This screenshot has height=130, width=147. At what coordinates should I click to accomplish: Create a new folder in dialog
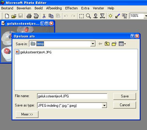click(x=114, y=44)
